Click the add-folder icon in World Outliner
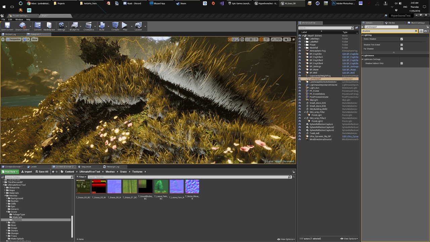This screenshot has width=430, height=242. point(356,28)
